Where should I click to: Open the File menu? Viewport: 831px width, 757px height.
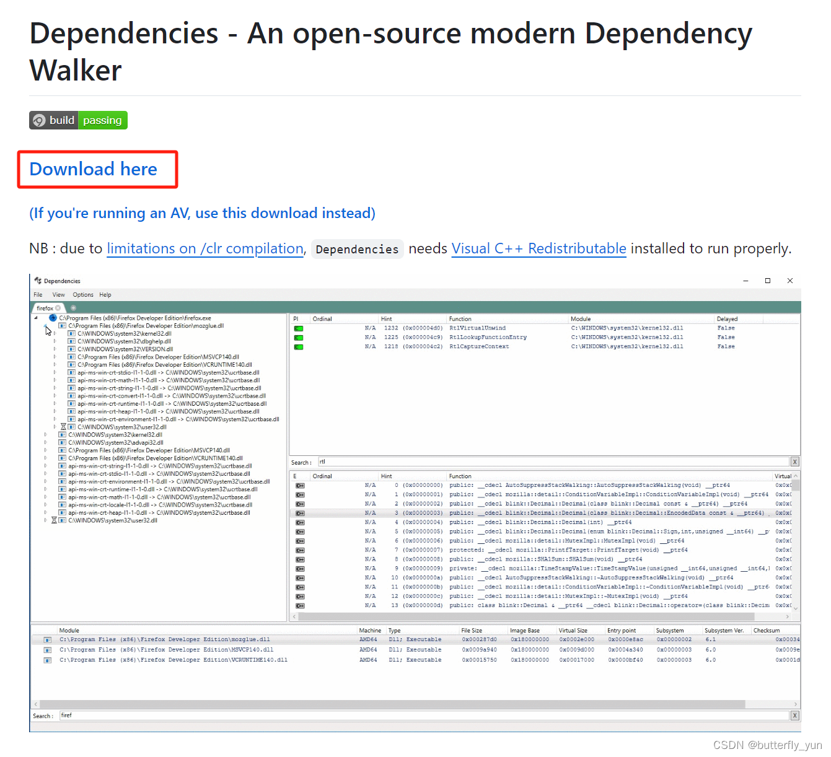point(38,294)
